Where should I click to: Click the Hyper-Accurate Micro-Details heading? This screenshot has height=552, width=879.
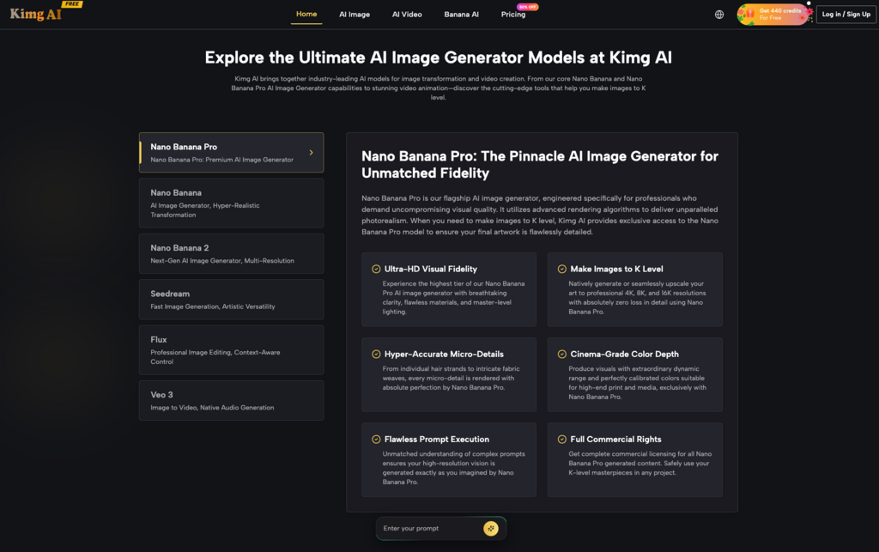coord(444,355)
